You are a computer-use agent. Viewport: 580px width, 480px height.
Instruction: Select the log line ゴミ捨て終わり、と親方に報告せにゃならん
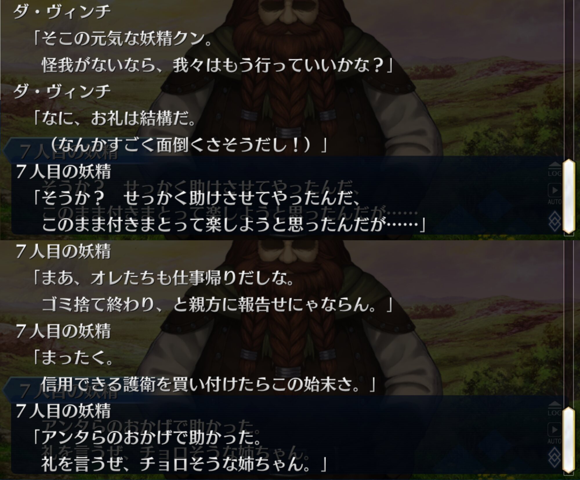pos(217,304)
